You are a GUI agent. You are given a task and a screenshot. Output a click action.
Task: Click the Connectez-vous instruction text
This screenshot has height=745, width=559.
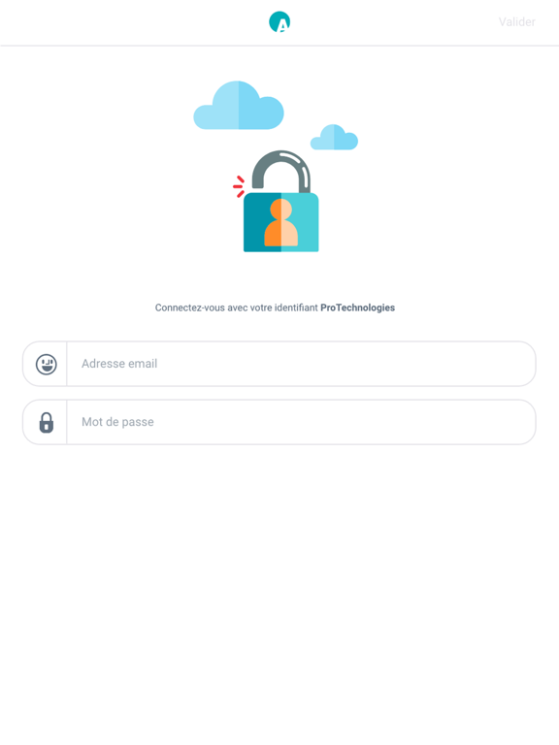coord(275,308)
